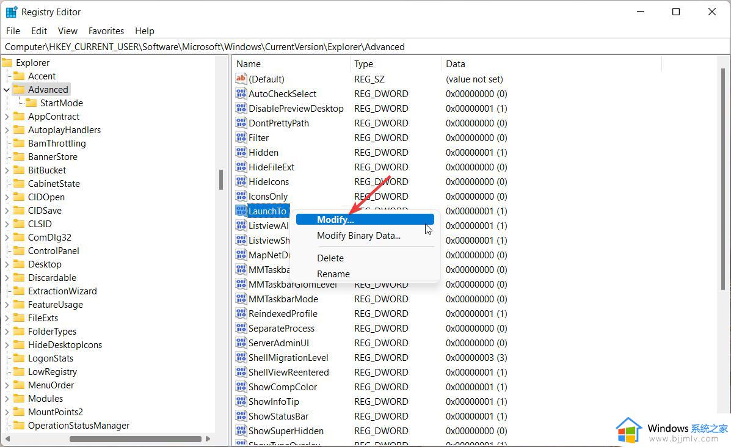Click ShellMigrationLevel data 0x00000003 (3)
731x447 pixels.
click(476, 357)
